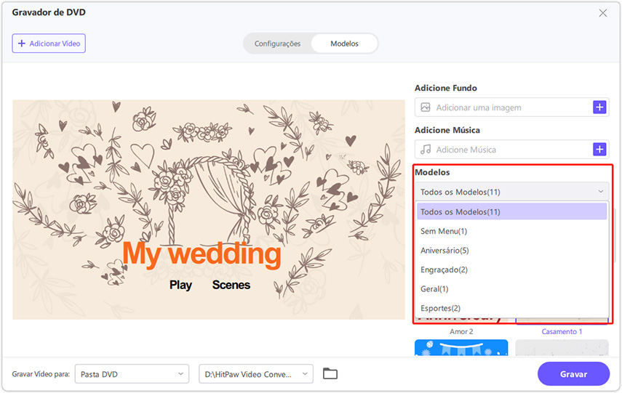Collapse the Todos os Modelos(11) dropdown
This screenshot has width=622, height=393.
click(511, 192)
